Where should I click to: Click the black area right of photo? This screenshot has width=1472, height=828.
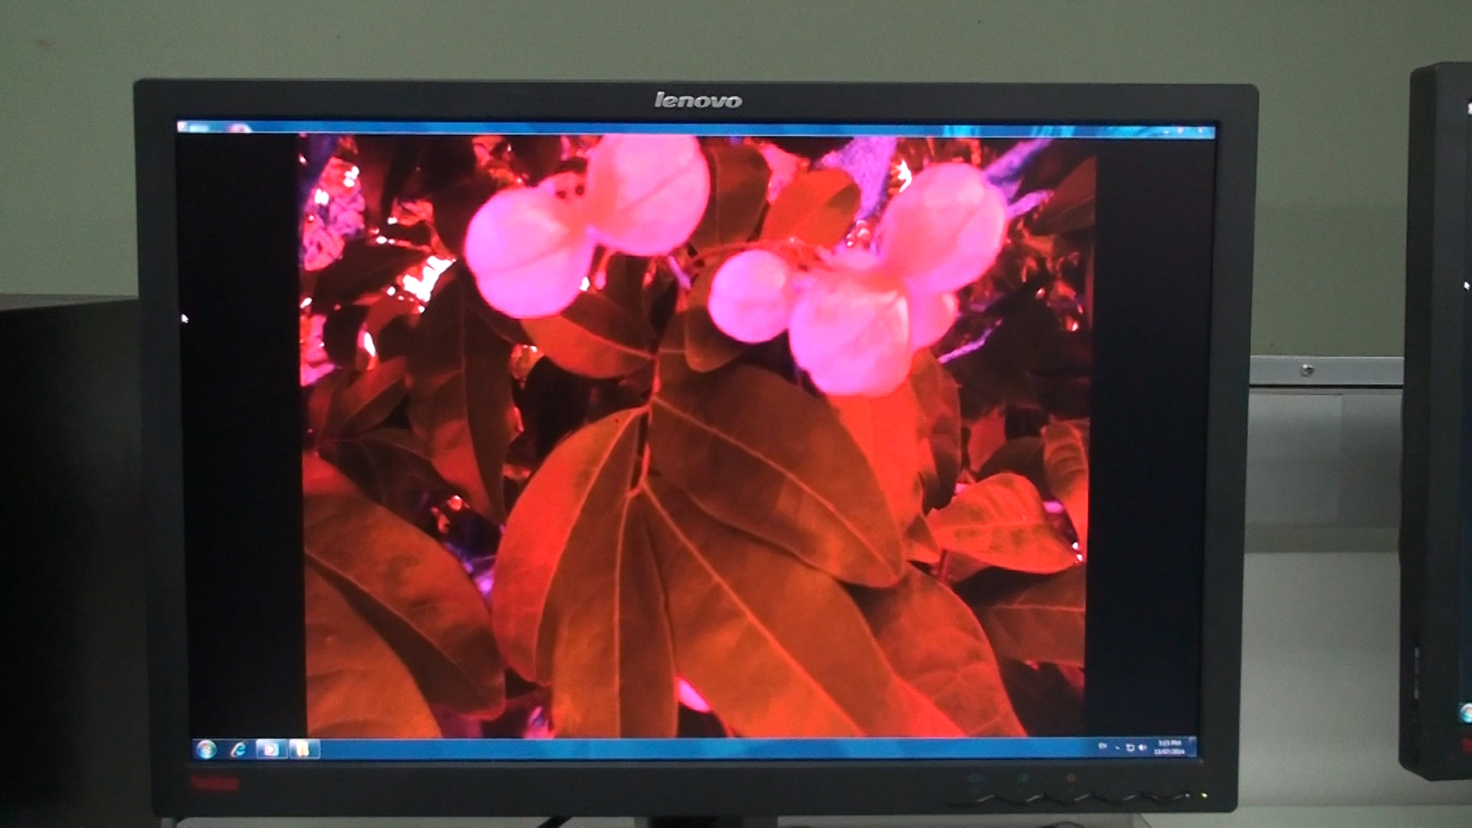coord(1150,460)
